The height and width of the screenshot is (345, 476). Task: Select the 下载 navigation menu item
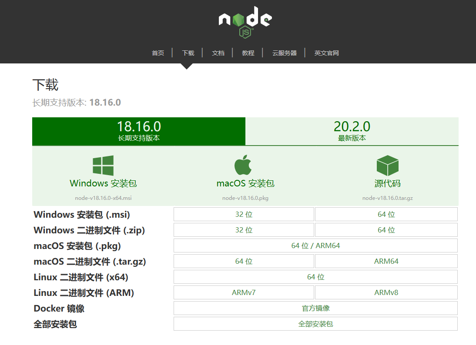tap(188, 53)
